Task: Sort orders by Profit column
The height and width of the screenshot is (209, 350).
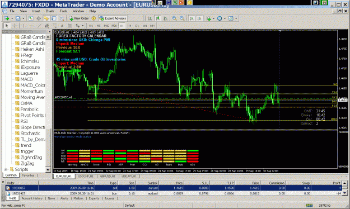Action: tap(326, 183)
